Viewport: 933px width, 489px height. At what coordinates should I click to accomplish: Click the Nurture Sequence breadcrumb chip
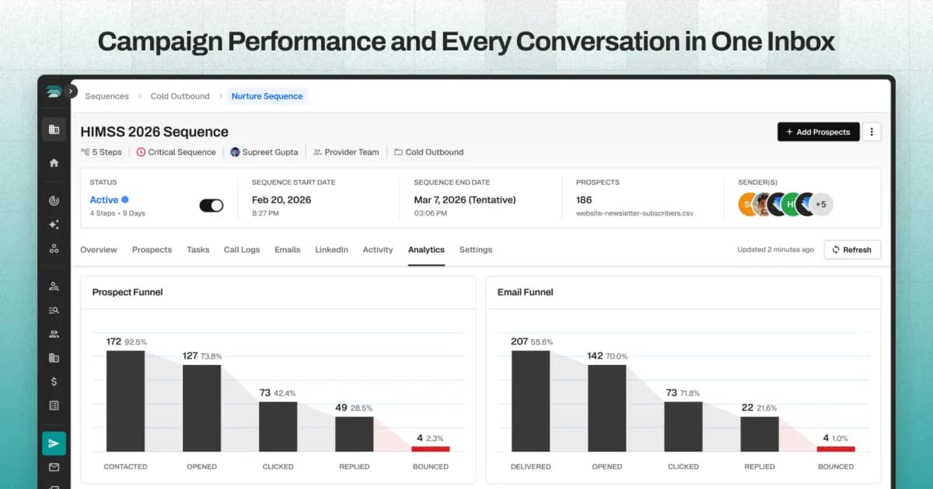267,96
